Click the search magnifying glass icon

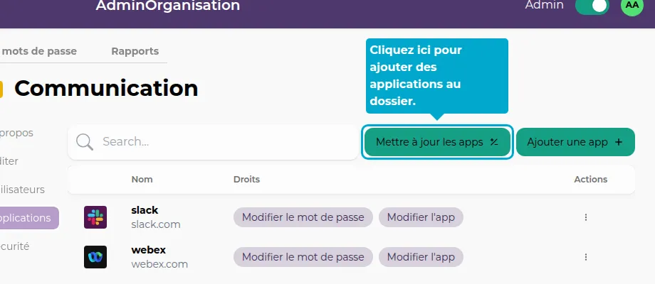pyautogui.click(x=85, y=142)
